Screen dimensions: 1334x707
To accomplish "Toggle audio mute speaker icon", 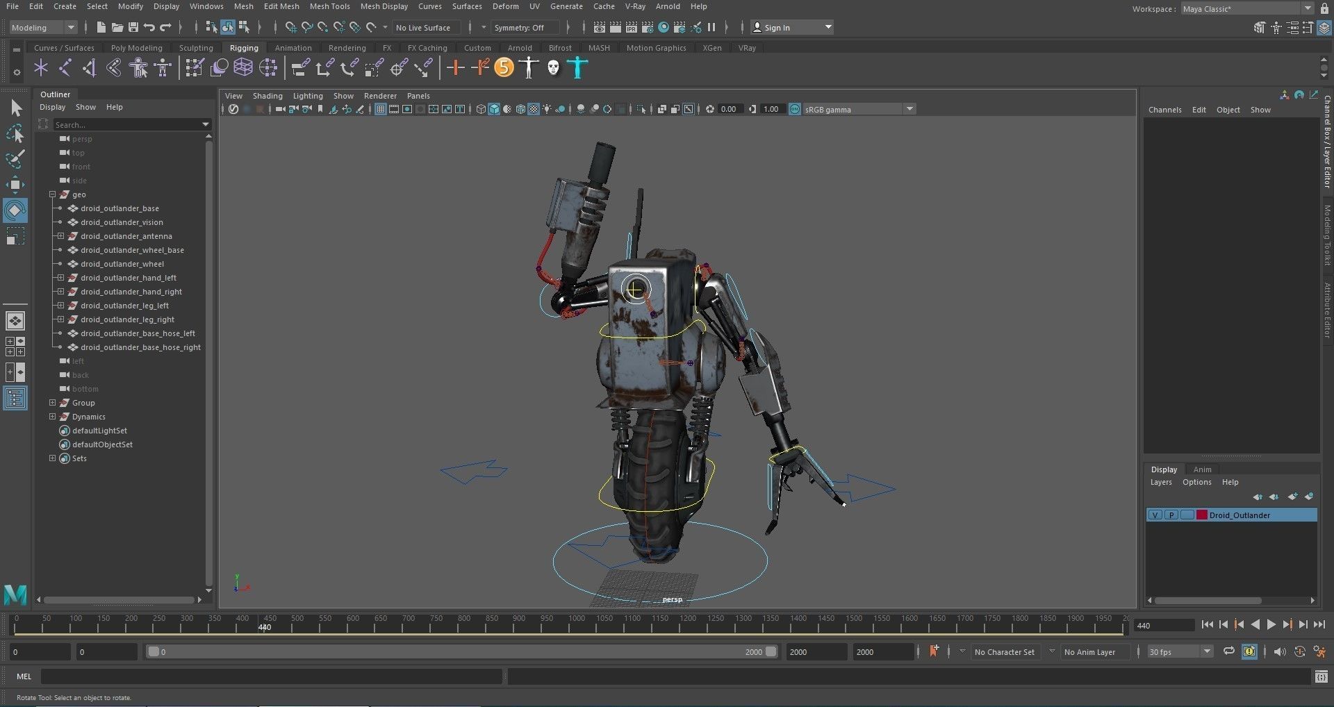I will (x=1279, y=651).
